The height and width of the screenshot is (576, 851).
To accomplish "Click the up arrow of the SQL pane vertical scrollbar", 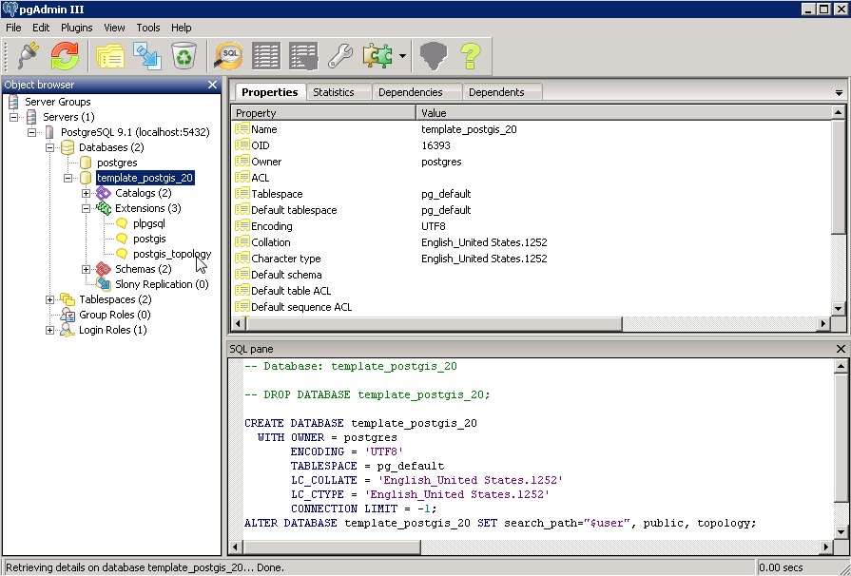I will pos(841,366).
